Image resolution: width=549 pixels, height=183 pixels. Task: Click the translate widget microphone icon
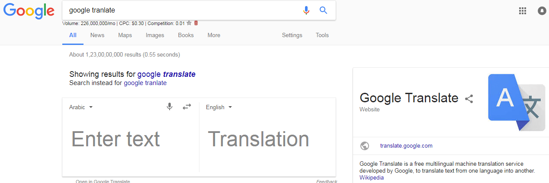tap(170, 107)
